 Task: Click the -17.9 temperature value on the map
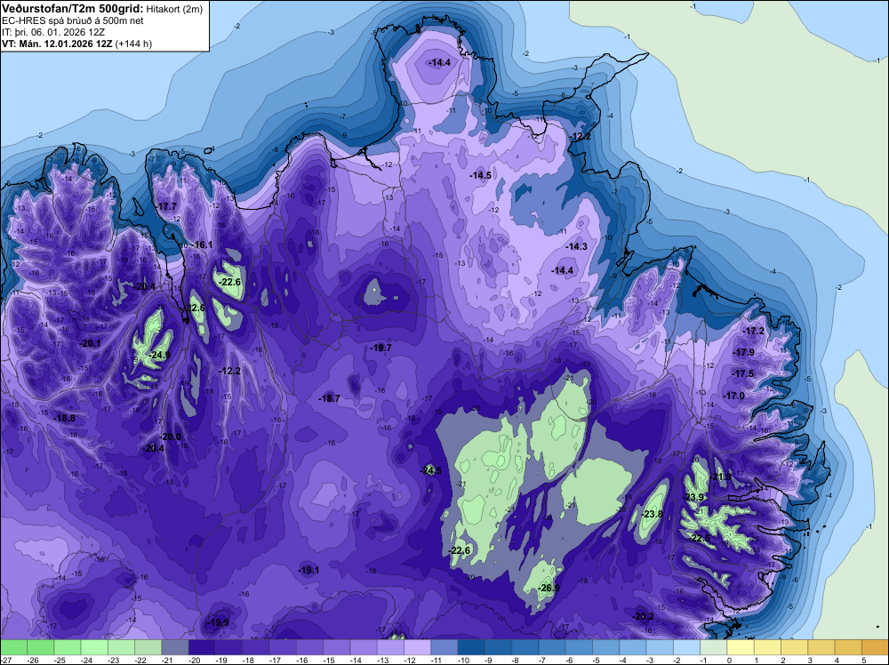[744, 352]
